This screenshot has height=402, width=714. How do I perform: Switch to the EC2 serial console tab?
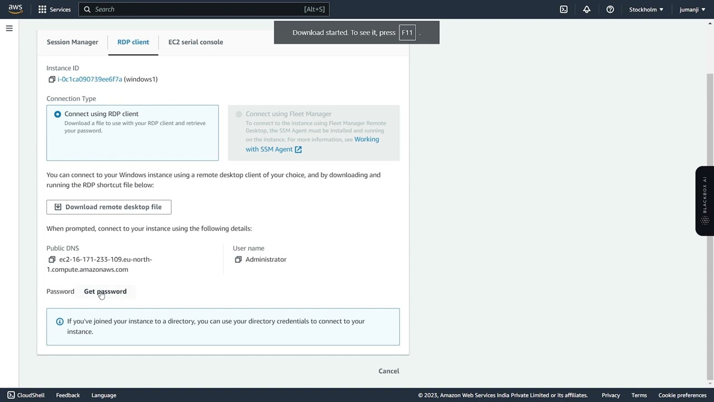point(196,42)
